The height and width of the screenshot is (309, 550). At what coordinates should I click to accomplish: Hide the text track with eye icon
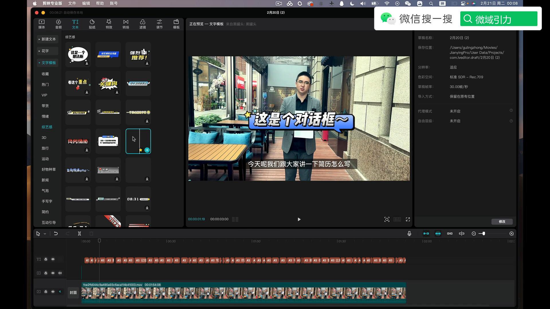[53, 259]
